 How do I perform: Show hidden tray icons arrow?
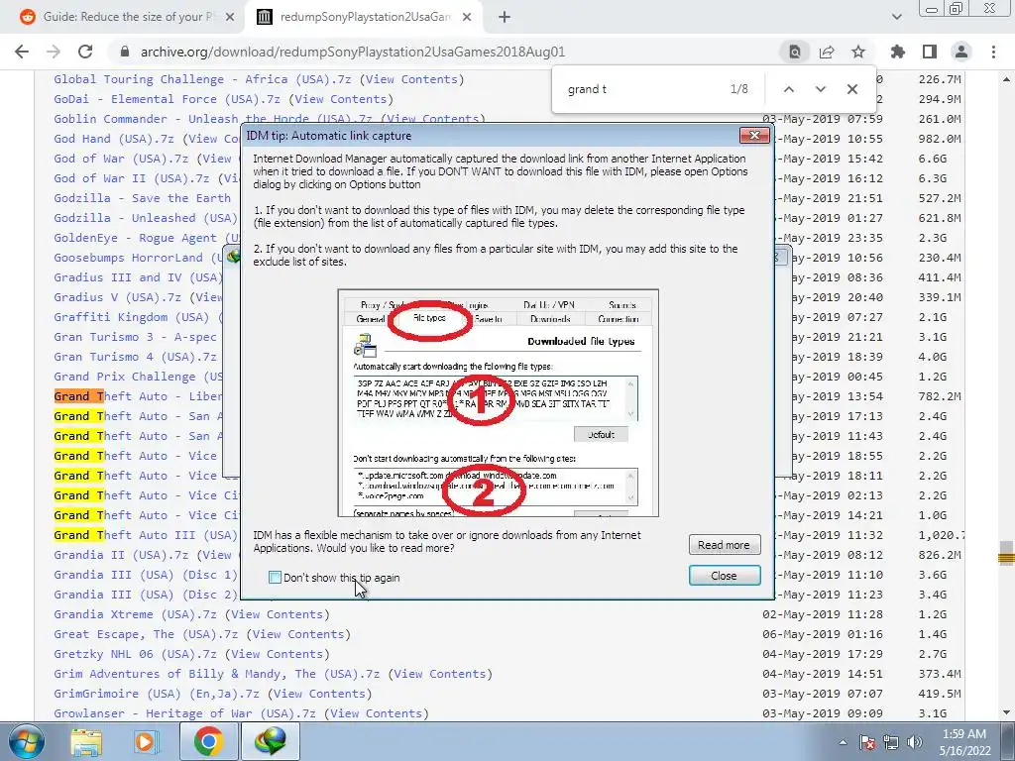click(843, 742)
